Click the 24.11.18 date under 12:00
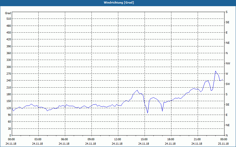Image resolution: width=236 pixels, height=147 pixels. 117,143
